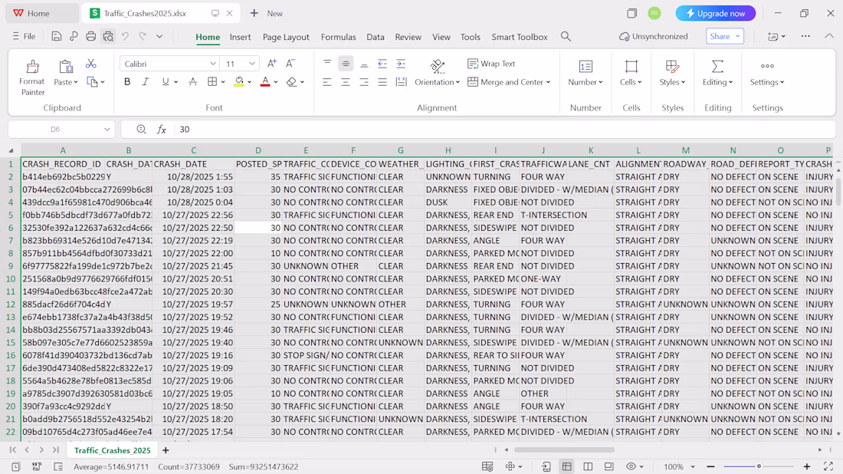The image size is (843, 474).
Task: Switch to the Data tab
Action: click(376, 37)
